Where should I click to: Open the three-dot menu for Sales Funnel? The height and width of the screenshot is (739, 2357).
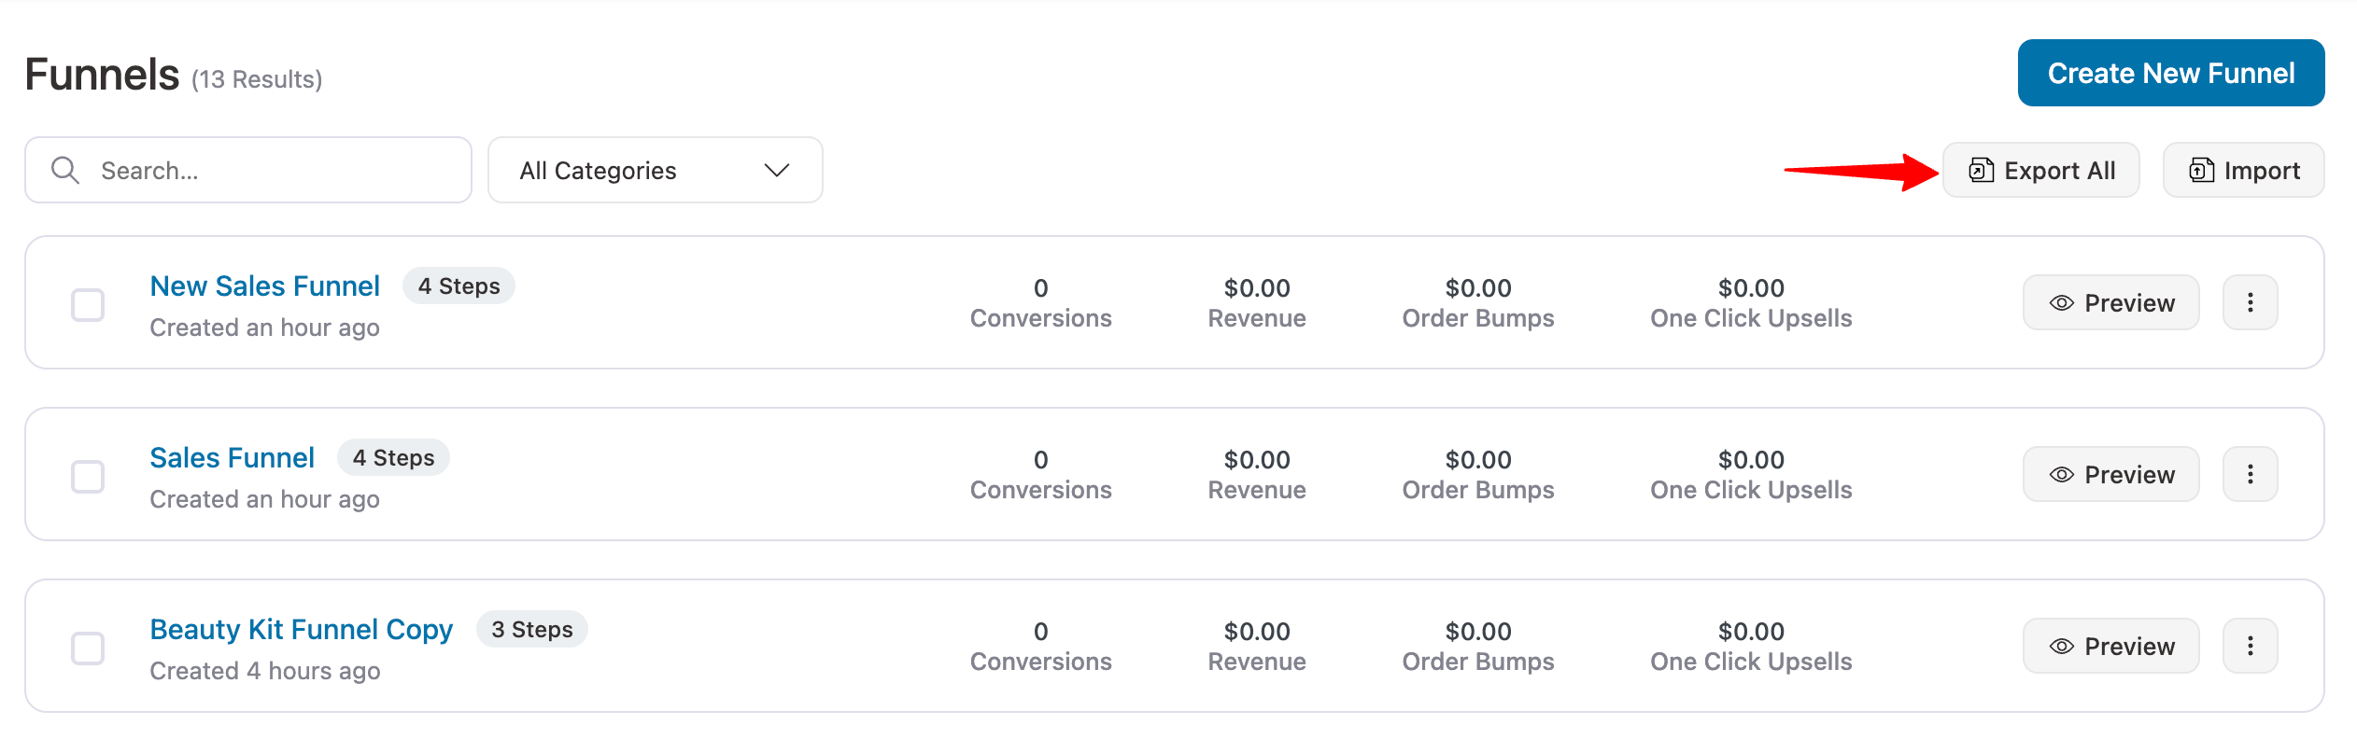[2250, 474]
